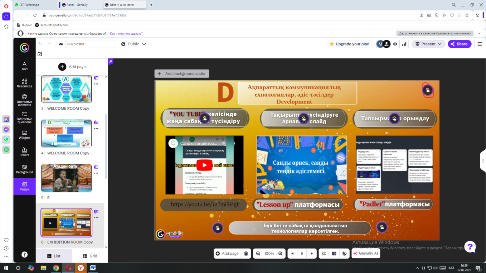Click the pin icon at canvas corner
The height and width of the screenshot is (273, 486).
[x=111, y=61]
